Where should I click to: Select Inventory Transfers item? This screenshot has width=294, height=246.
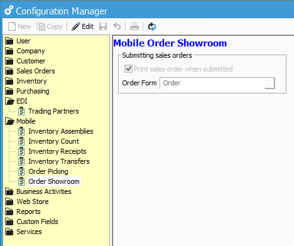pyautogui.click(x=59, y=161)
